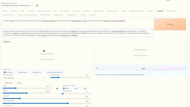Open the OpenPose Editor tab

pyautogui.click(x=113, y=11)
